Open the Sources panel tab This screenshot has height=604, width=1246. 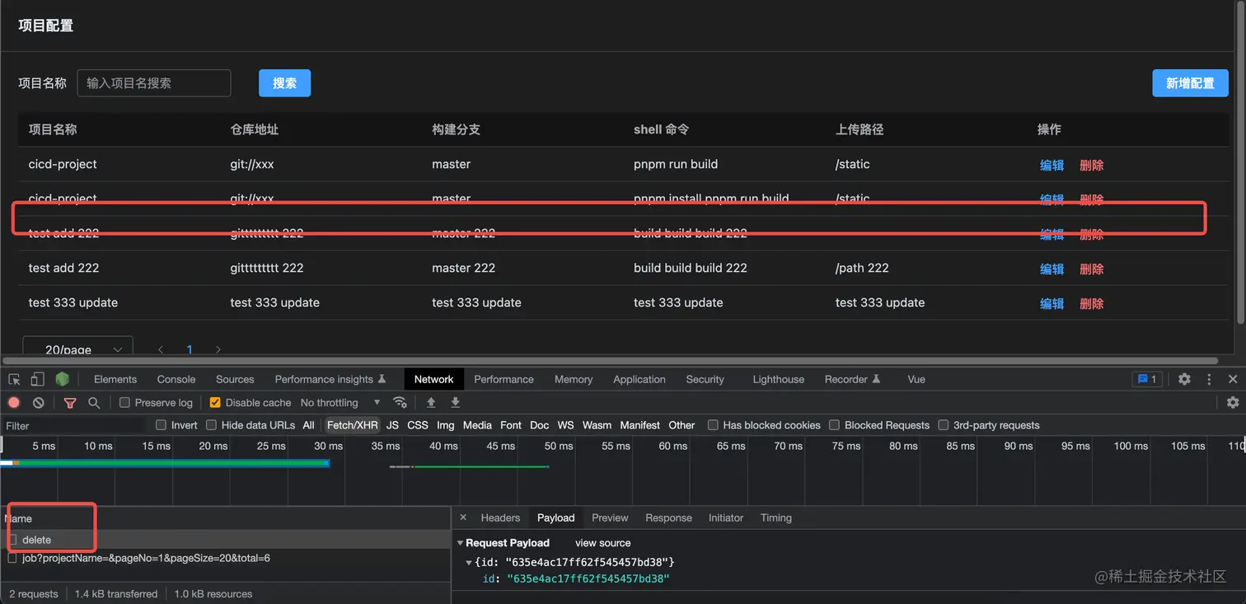pyautogui.click(x=235, y=379)
